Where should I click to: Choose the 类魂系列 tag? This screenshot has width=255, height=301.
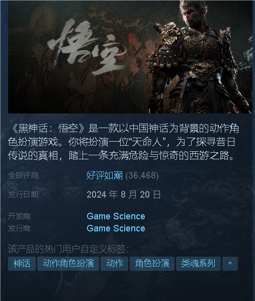pyautogui.click(x=198, y=263)
